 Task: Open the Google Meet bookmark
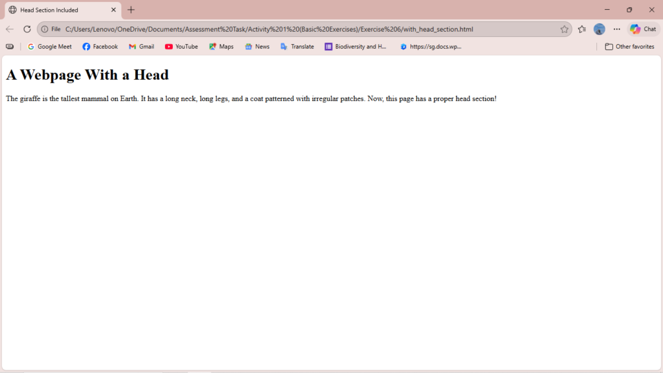50,47
